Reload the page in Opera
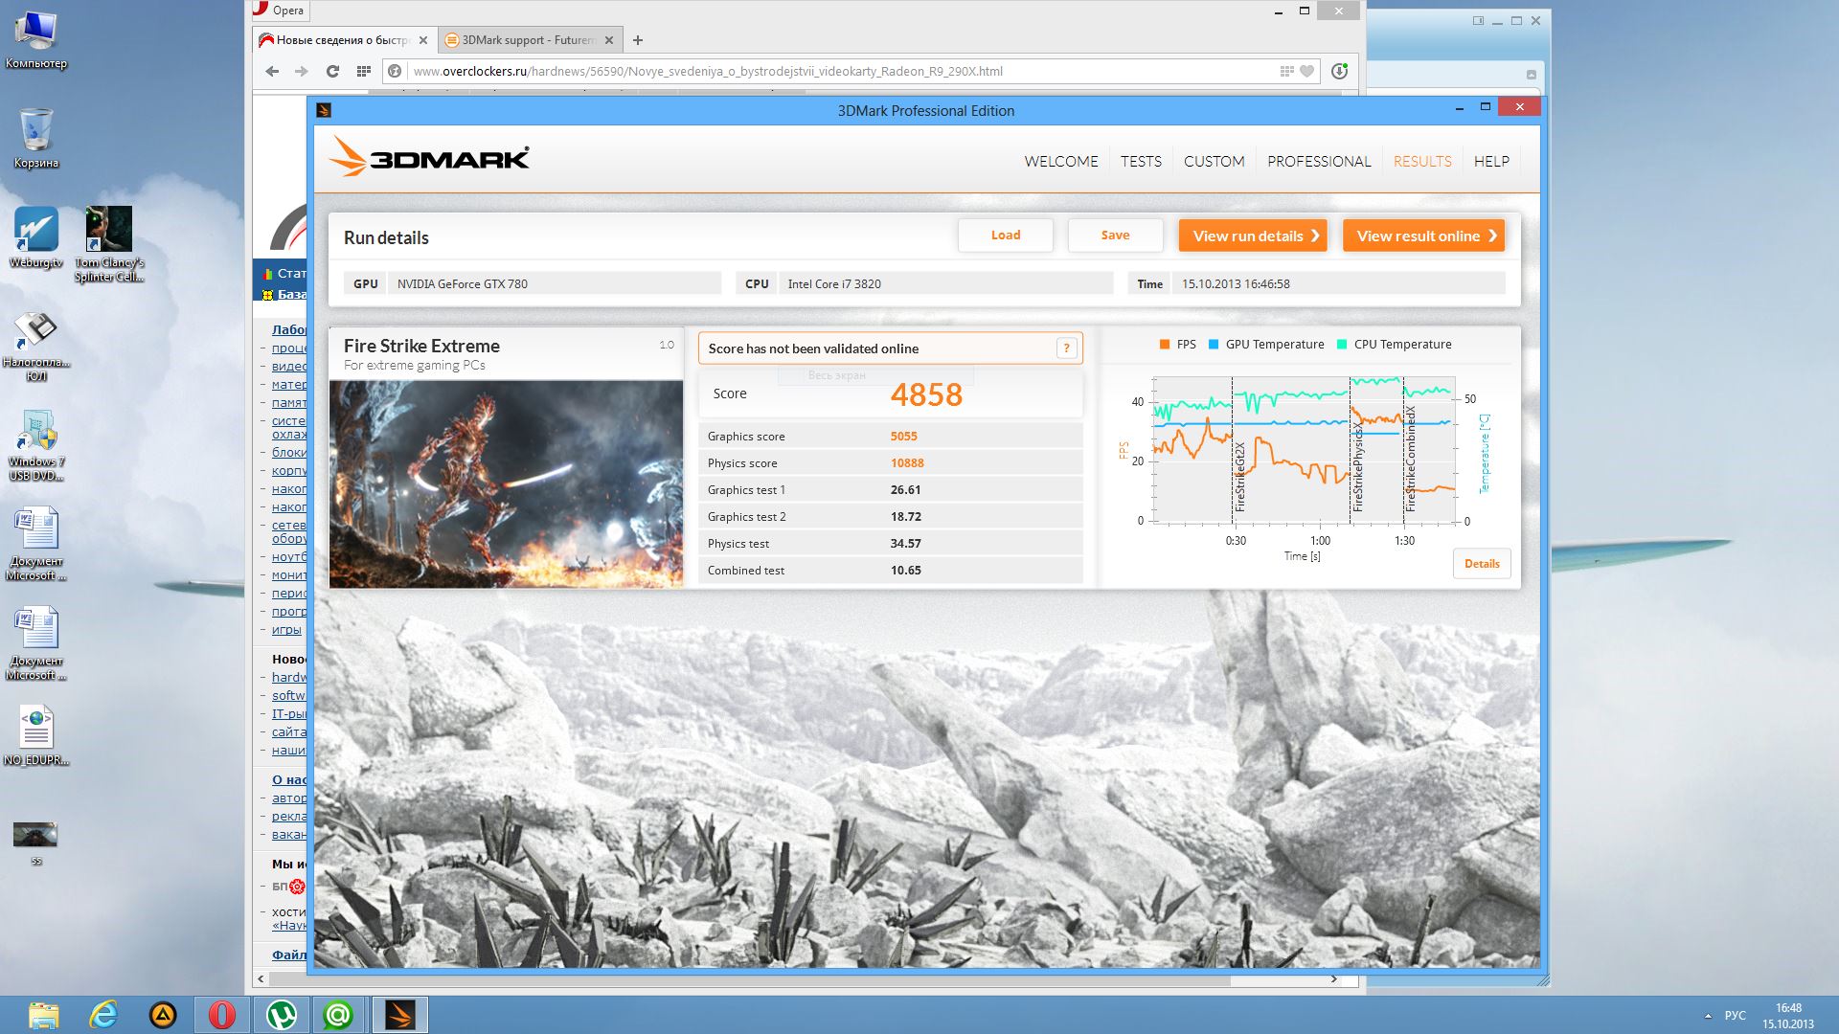The image size is (1839, 1034). 332,71
